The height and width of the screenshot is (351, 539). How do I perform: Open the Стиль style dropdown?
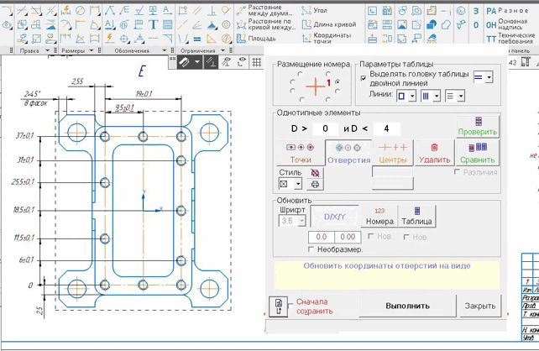(x=298, y=184)
